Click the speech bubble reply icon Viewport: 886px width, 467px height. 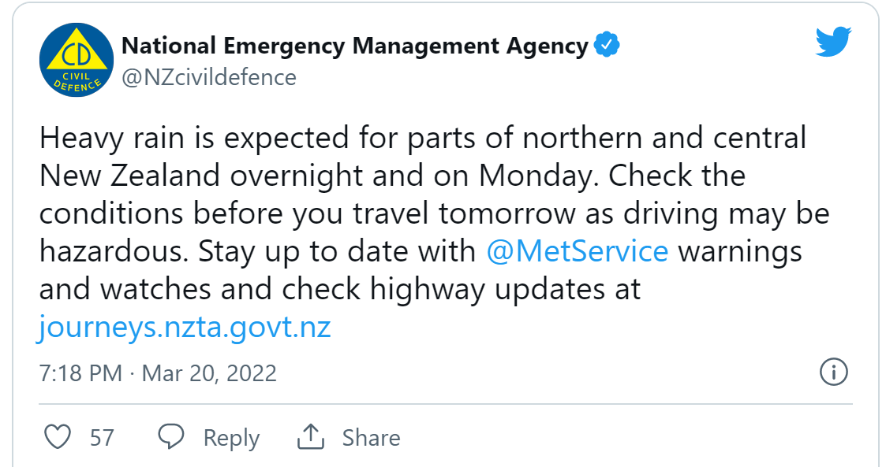[170, 436]
